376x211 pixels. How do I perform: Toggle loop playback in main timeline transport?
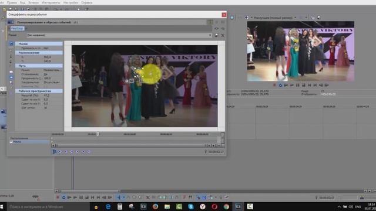[63, 198]
